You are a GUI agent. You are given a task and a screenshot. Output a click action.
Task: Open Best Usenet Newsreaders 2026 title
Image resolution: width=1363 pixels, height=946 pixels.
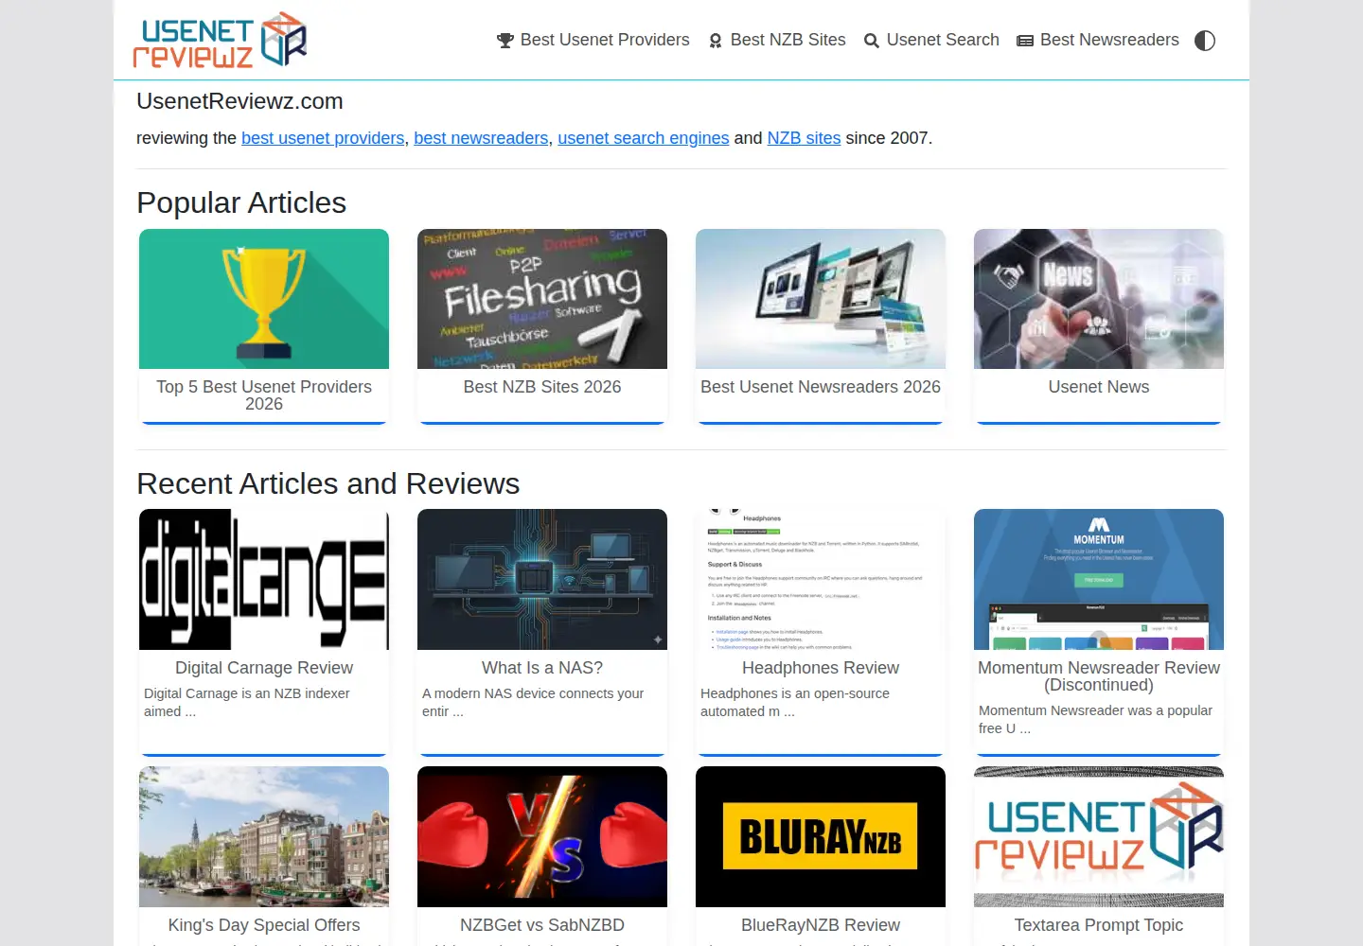click(x=821, y=387)
